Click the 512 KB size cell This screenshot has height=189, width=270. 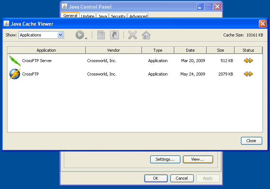tap(226, 61)
